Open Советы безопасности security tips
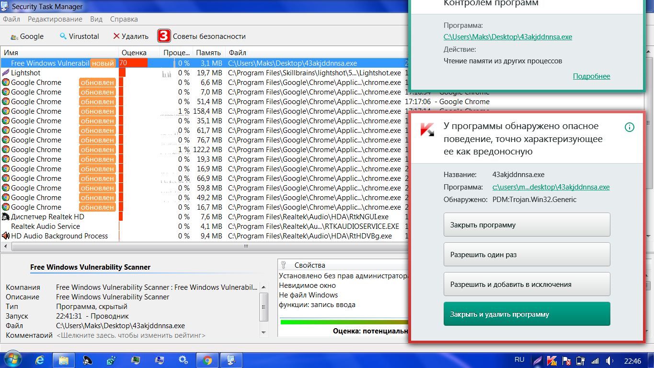This screenshot has height=368, width=654. point(202,36)
